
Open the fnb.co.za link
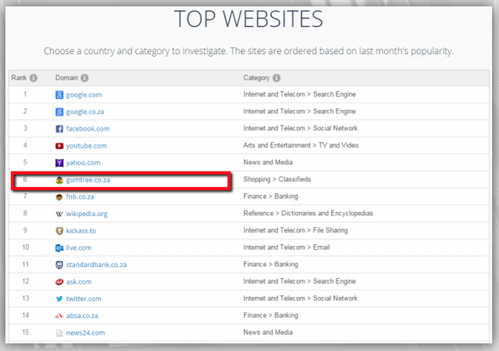click(x=80, y=197)
